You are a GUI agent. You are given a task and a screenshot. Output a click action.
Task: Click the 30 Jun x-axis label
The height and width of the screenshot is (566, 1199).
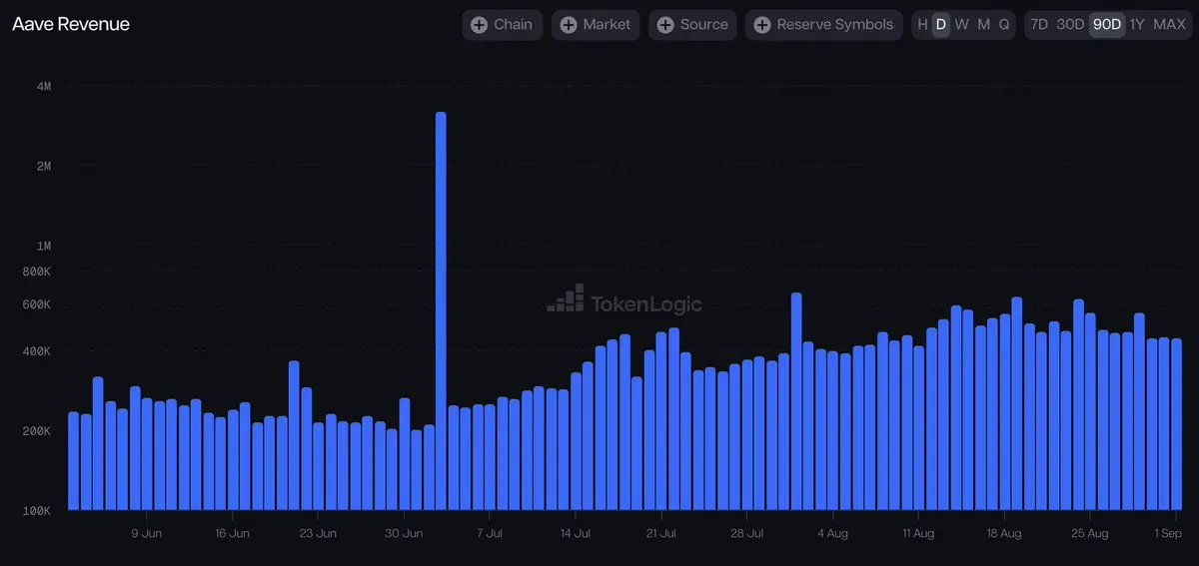pyautogui.click(x=404, y=533)
